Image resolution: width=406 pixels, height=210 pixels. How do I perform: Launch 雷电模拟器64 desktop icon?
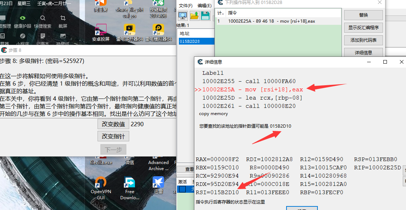(x=158, y=33)
